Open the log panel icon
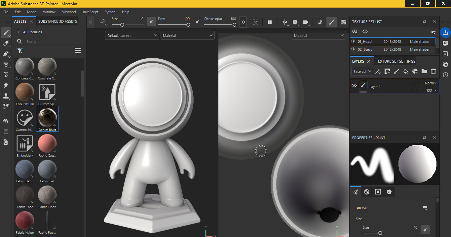 [x=445, y=54]
